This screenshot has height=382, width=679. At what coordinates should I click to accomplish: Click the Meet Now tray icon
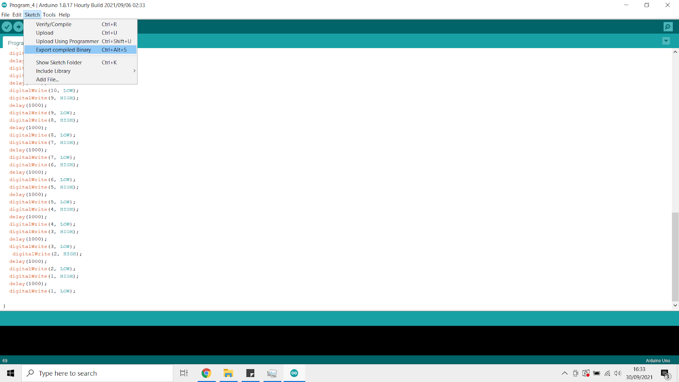[575, 374]
